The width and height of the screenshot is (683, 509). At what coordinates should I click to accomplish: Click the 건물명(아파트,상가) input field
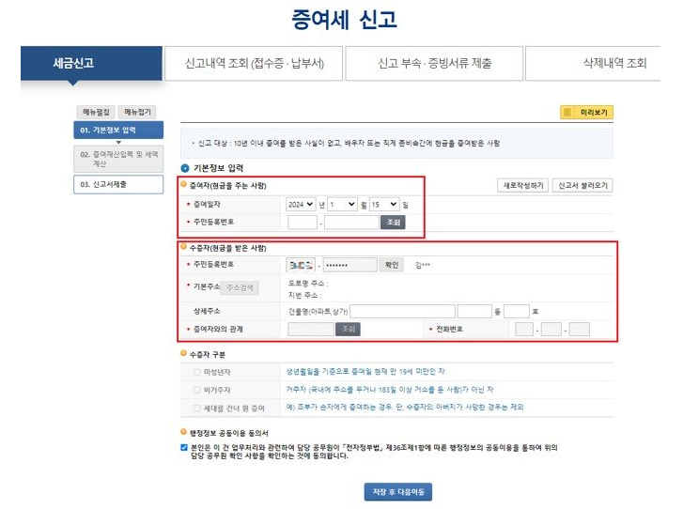(402, 312)
